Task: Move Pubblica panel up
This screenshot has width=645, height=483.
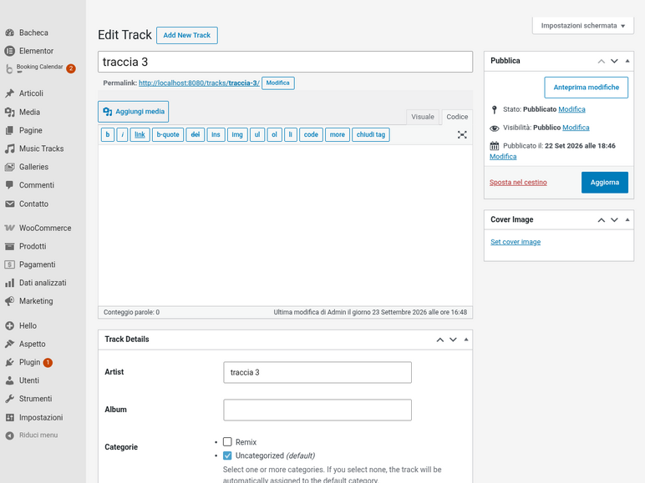Action: tap(601, 61)
